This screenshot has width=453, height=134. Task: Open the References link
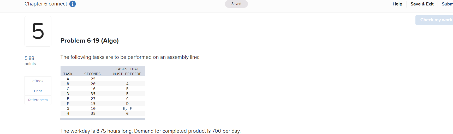click(38, 100)
